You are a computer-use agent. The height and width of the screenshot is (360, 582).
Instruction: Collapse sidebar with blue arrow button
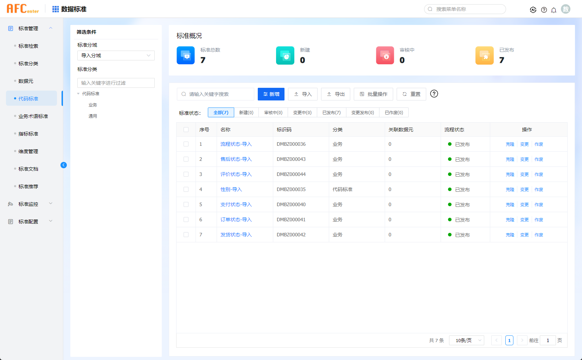[x=64, y=165]
